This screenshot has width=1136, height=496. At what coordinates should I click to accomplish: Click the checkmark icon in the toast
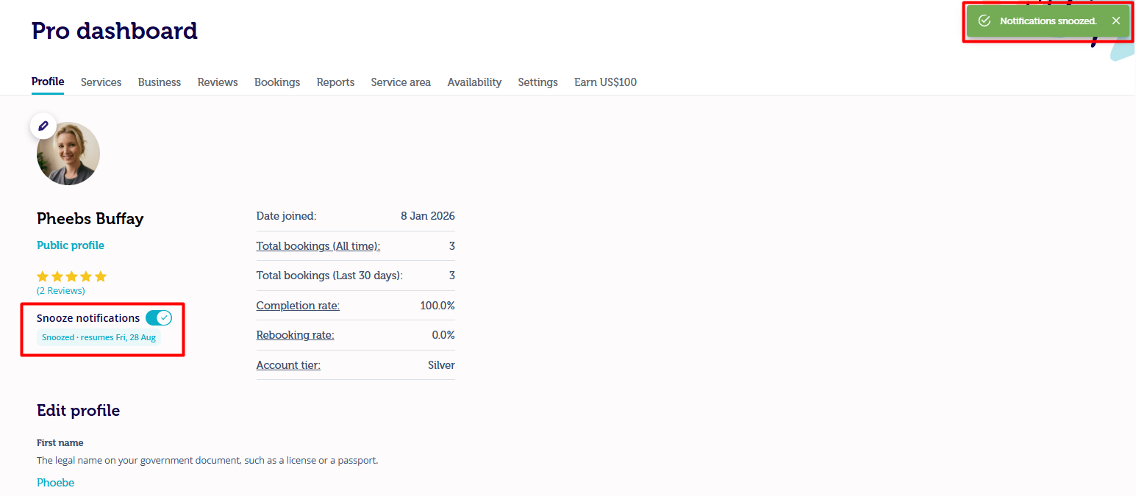(985, 21)
